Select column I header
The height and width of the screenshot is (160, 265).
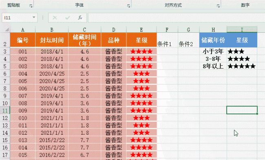click(x=242, y=30)
